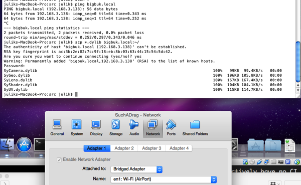Open the Display settings section
Viewport: 301px width, 185px height.
click(x=96, y=128)
